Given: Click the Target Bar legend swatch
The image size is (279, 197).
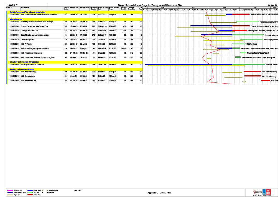Looking at the screenshot, I should coord(10,195).
